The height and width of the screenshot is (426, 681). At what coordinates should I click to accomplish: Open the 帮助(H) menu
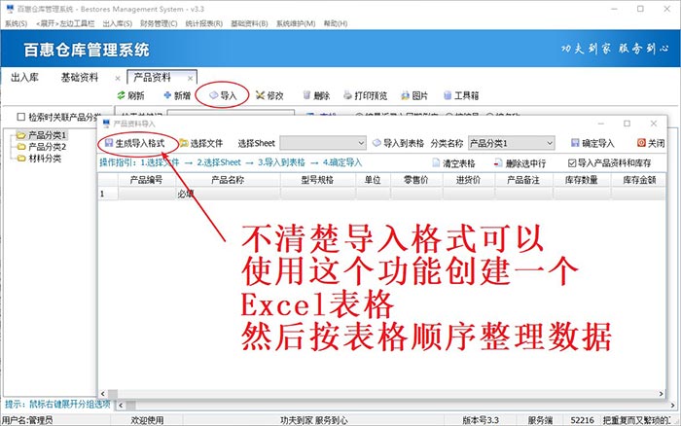point(336,23)
